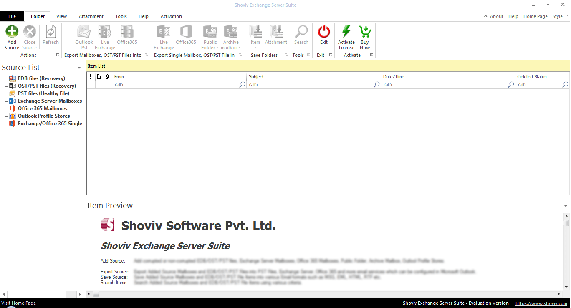This screenshot has width=571, height=308.
Task: Open the Style dropdown menu
Action: click(561, 16)
